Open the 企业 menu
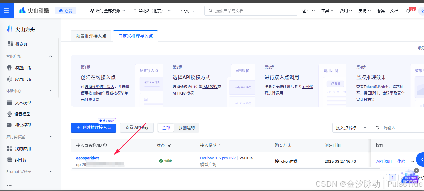This screenshot has height=191, width=424. click(x=308, y=11)
